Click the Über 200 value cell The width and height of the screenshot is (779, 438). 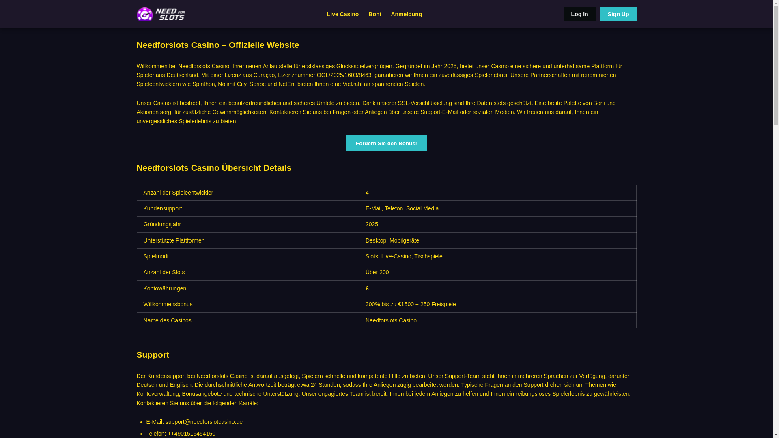coord(497,272)
